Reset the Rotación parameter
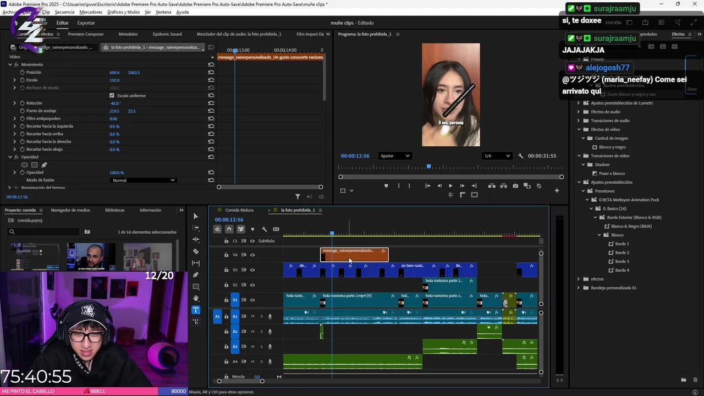 (211, 103)
